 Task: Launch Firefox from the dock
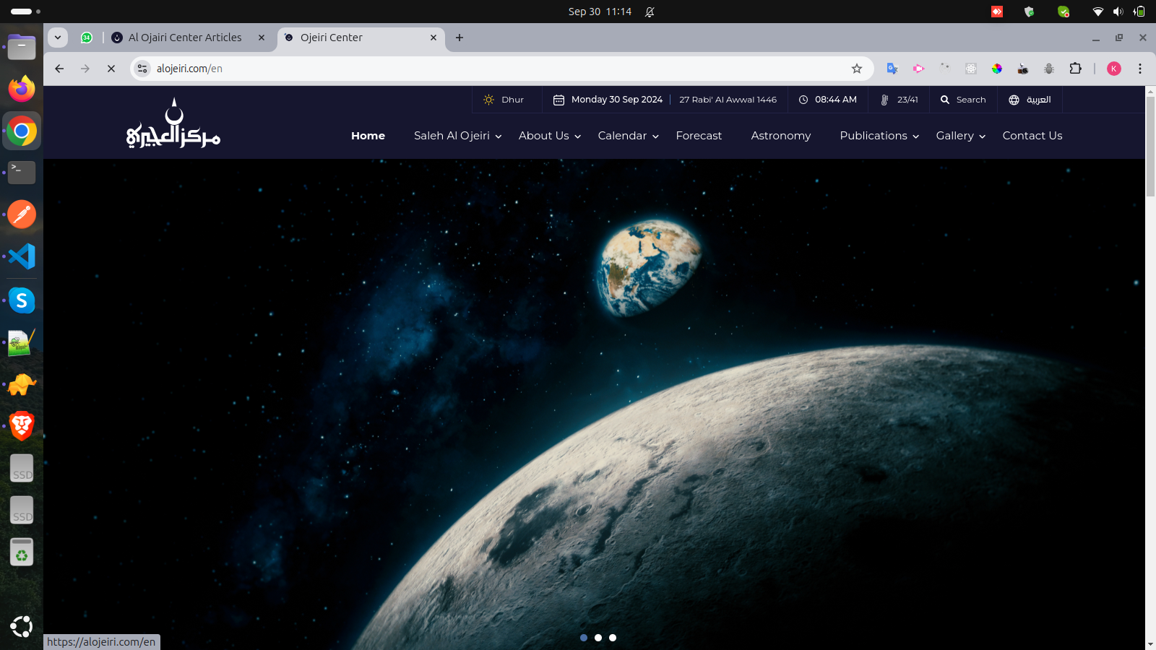coord(22,88)
